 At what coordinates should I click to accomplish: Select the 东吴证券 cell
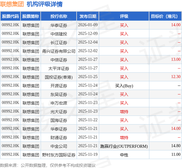(59, 94)
